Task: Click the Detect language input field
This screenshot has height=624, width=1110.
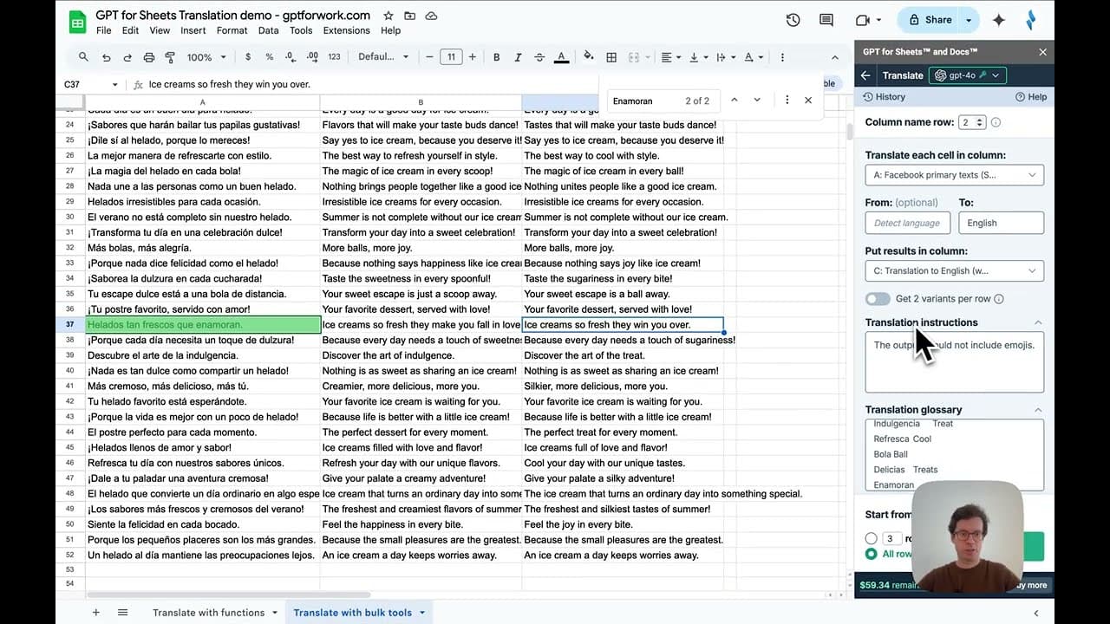Action: point(906,223)
